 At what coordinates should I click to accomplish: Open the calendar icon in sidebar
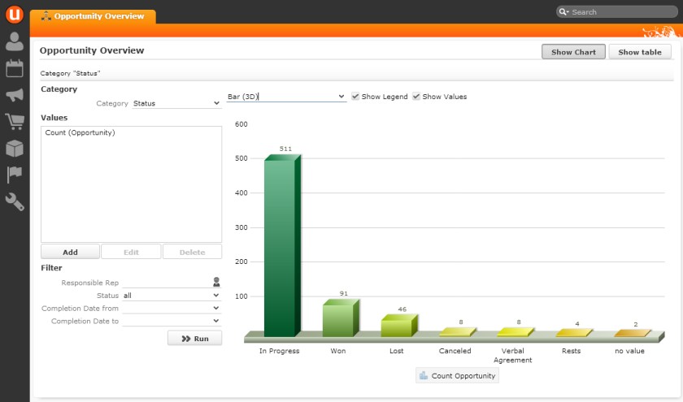(15, 68)
